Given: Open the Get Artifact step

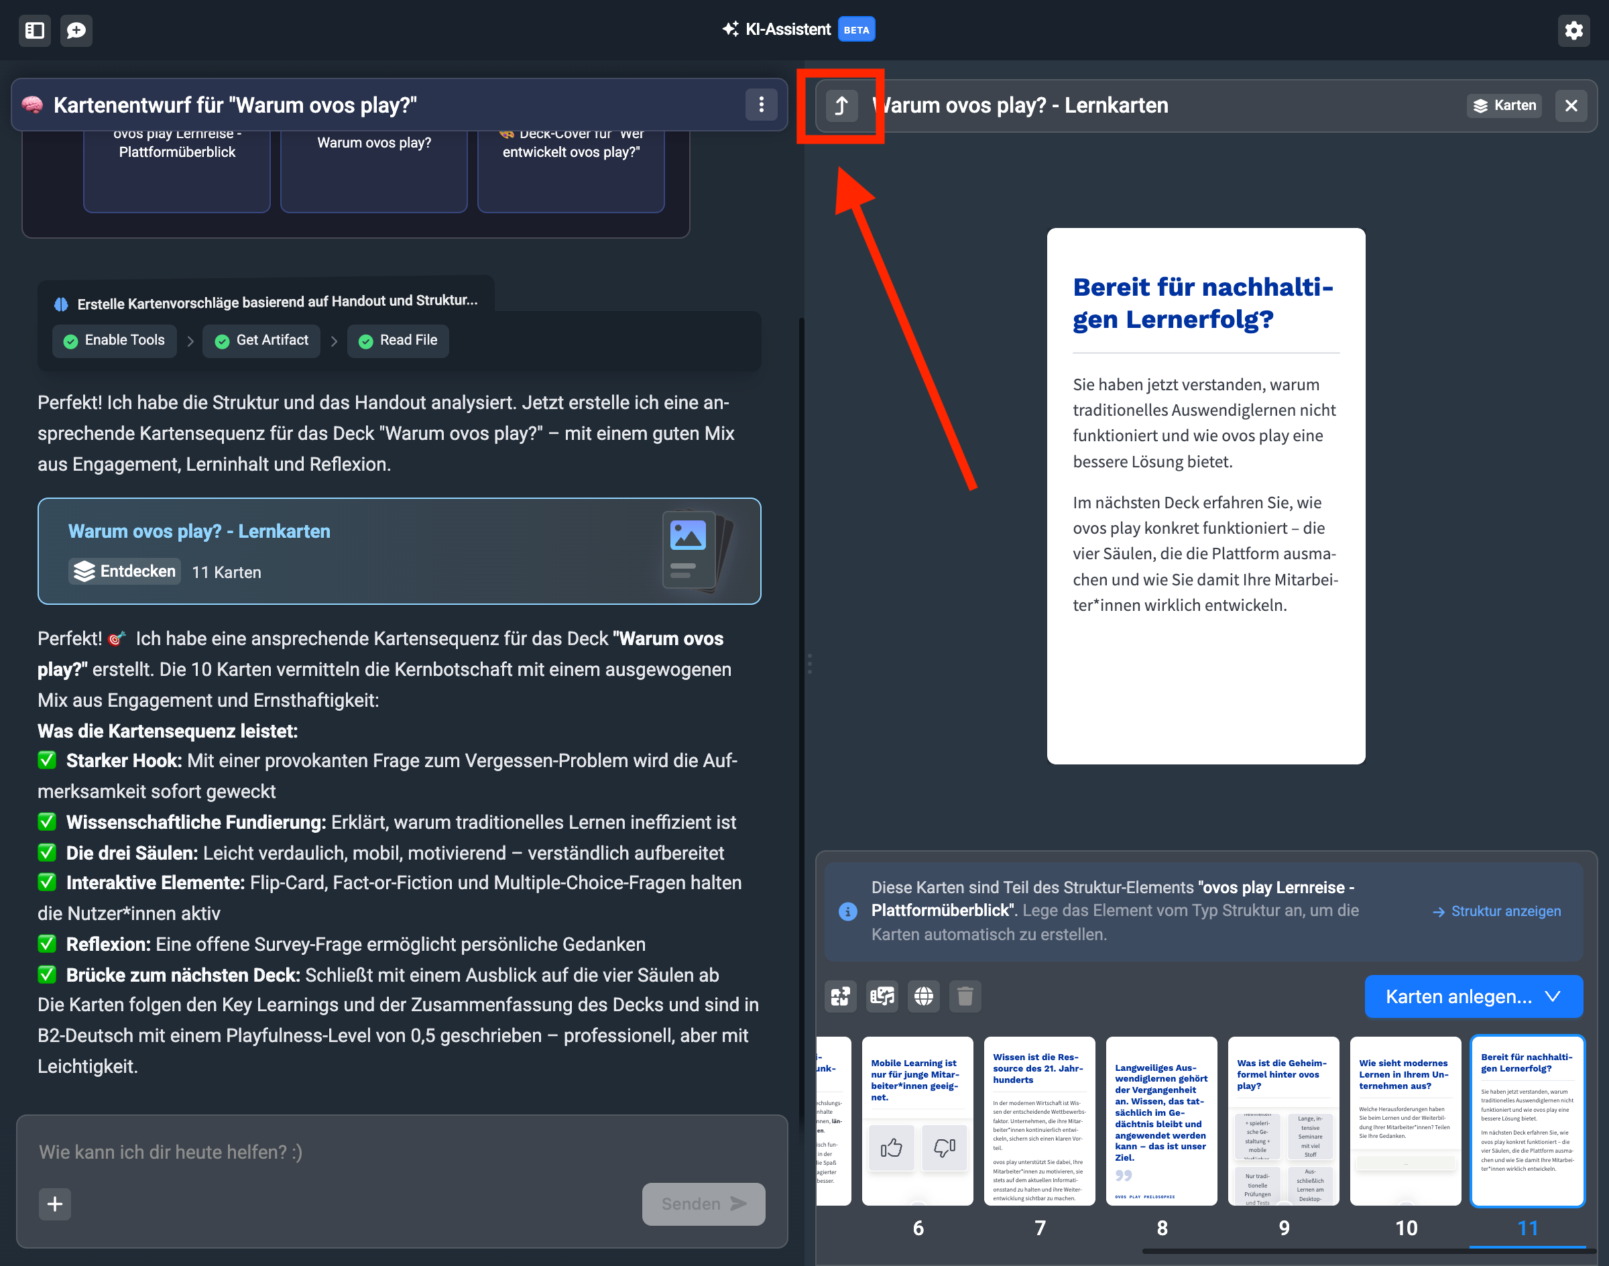Looking at the screenshot, I should [x=261, y=340].
